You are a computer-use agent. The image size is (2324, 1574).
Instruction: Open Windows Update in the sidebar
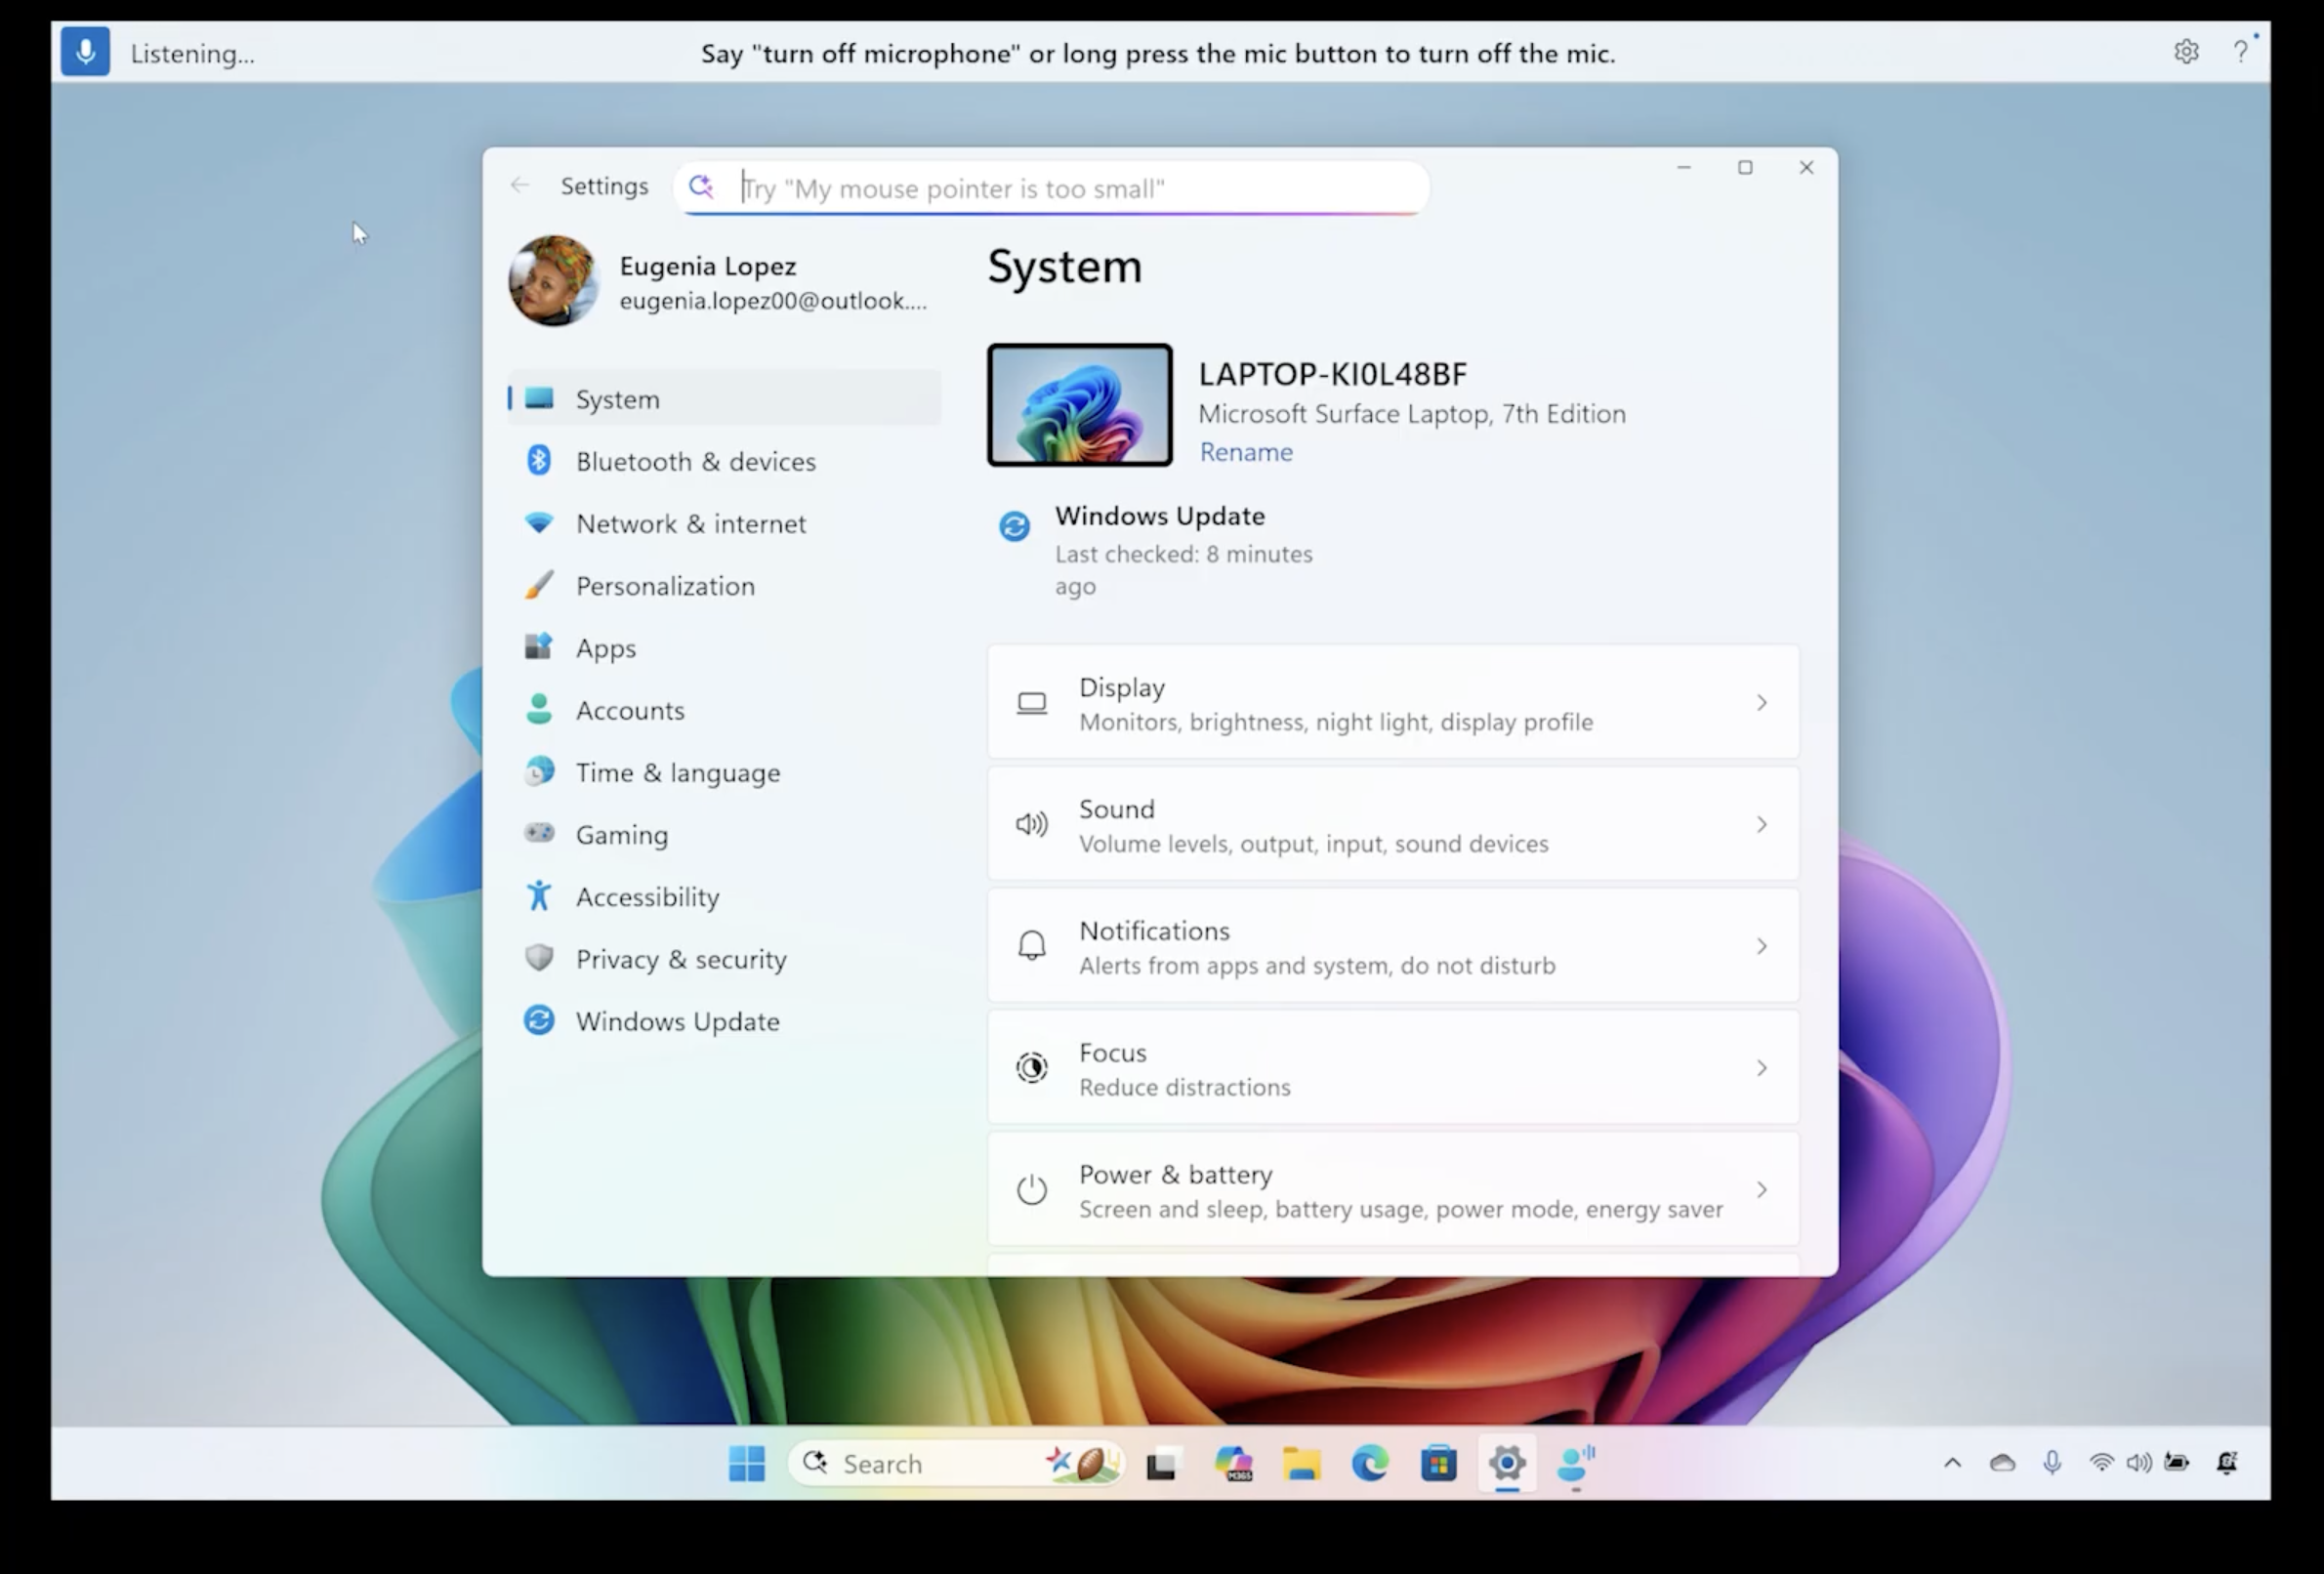pos(725,1021)
